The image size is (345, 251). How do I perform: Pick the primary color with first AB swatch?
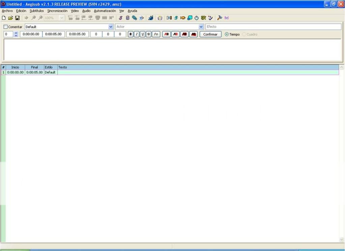(166, 34)
